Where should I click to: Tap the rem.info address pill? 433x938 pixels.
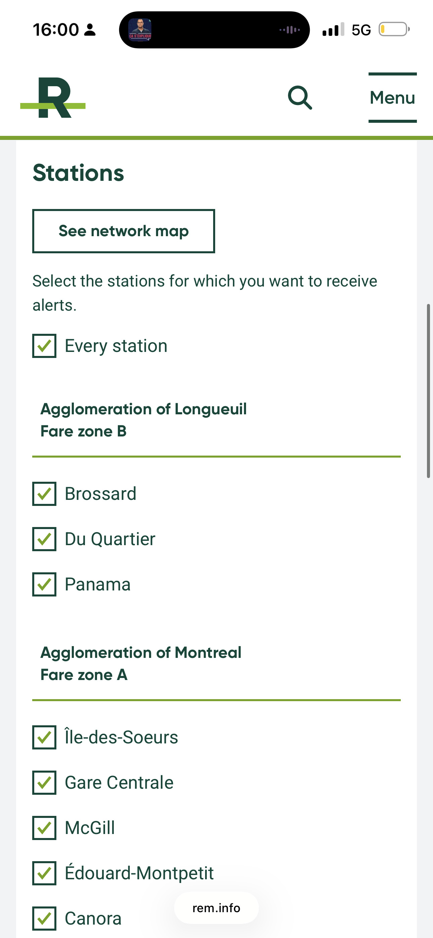point(216,908)
